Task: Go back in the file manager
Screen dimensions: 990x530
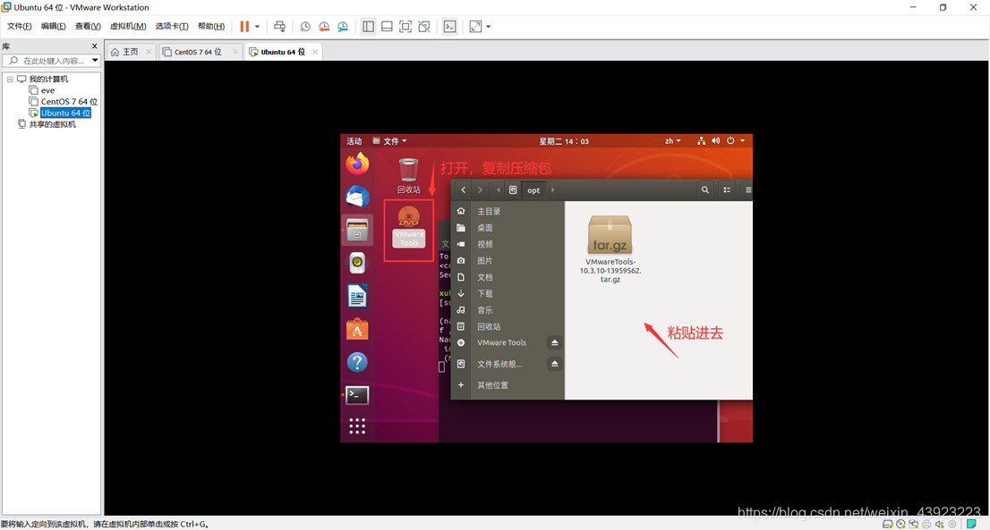Action: pos(464,189)
